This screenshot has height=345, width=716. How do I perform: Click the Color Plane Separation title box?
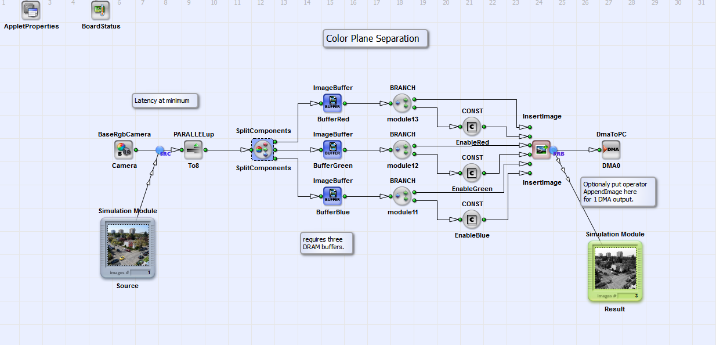(x=375, y=39)
